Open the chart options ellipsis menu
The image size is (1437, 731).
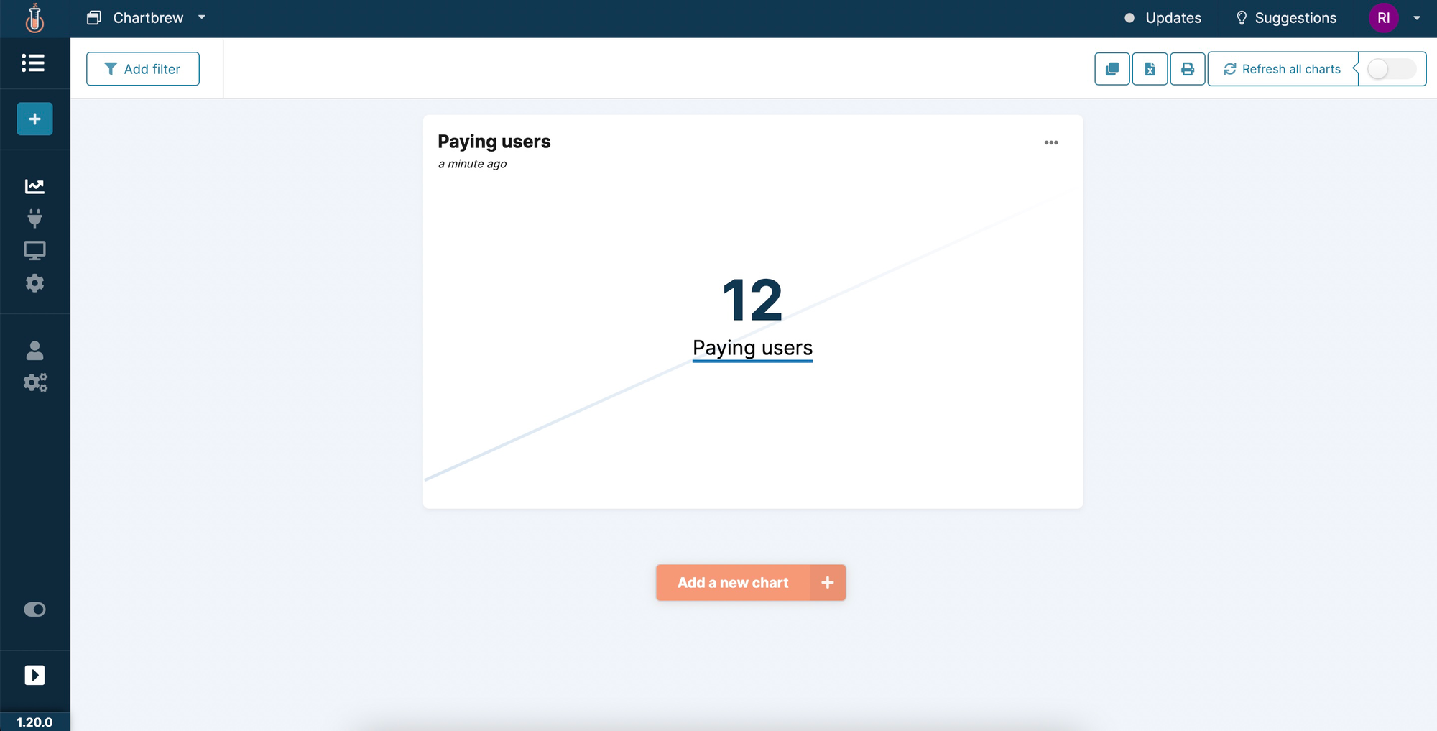point(1051,142)
